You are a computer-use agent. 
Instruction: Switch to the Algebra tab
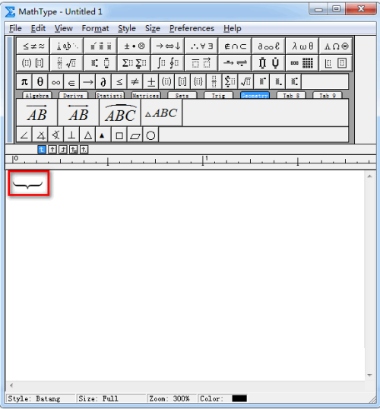tap(37, 96)
